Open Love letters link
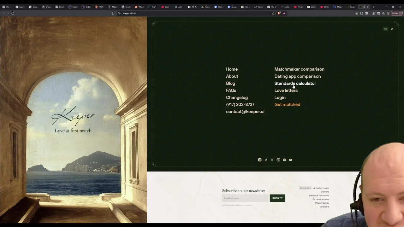404x227 pixels. (286, 90)
